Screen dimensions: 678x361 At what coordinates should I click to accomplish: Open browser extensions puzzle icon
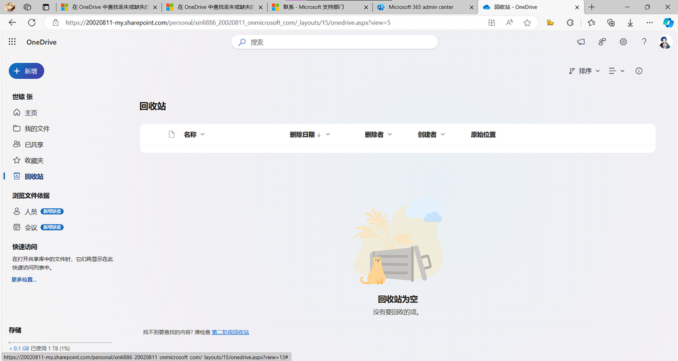pyautogui.click(x=570, y=22)
